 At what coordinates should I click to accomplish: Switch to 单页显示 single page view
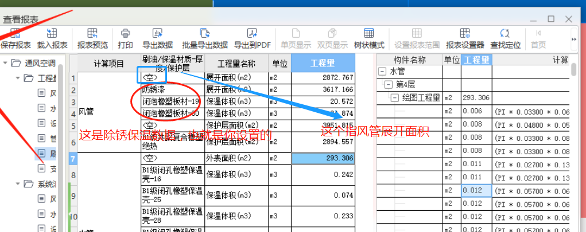tap(296, 38)
